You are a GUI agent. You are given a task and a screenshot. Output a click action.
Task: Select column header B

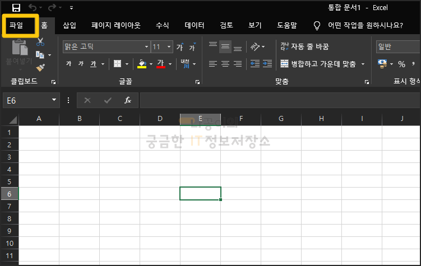(80, 119)
